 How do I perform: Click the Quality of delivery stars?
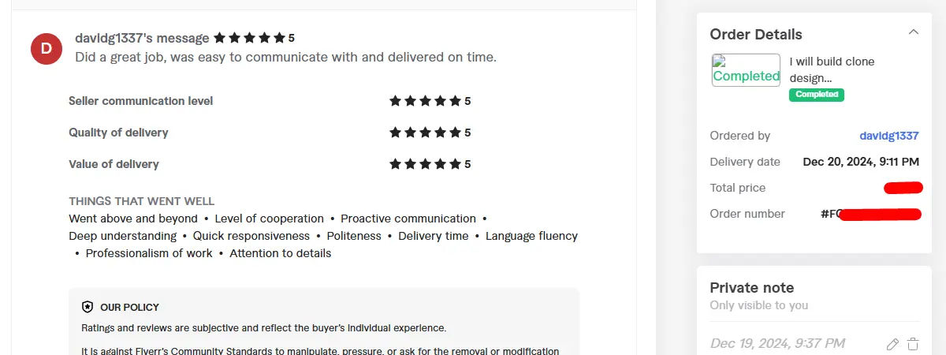pyautogui.click(x=425, y=133)
